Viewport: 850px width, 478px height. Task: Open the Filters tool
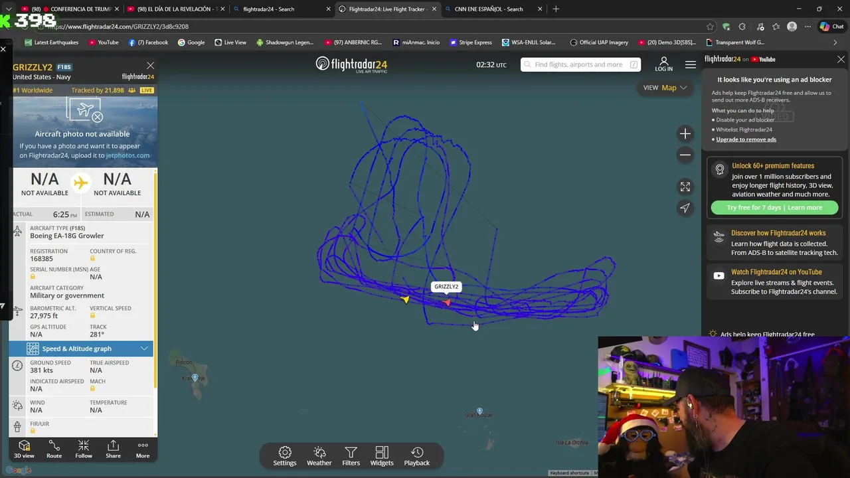(351, 456)
